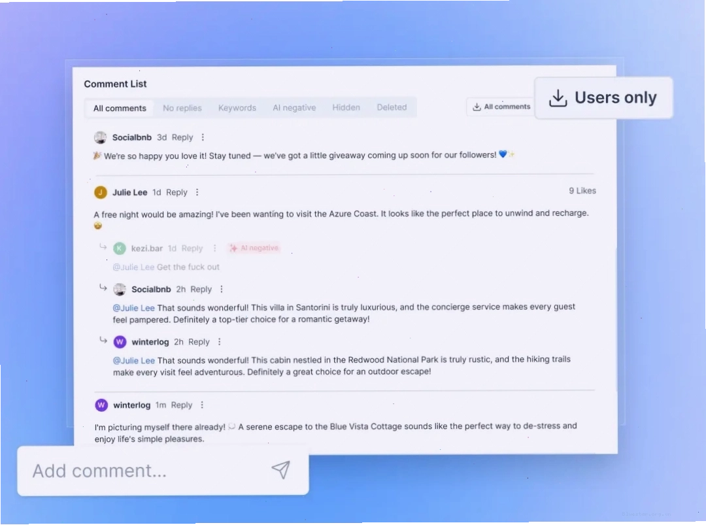Click the send paper-plane icon
Screen dimensions: 706x525
281,469
